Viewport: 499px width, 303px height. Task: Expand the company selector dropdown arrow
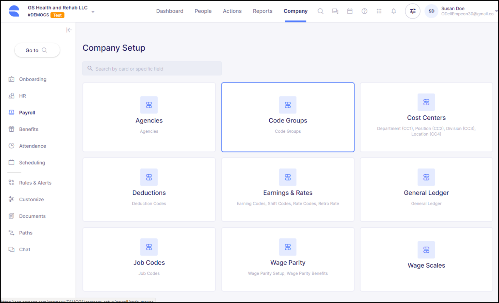93,12
